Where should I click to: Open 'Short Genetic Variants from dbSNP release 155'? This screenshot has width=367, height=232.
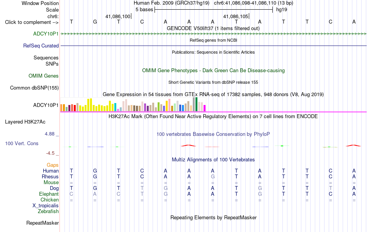[x=213, y=82]
